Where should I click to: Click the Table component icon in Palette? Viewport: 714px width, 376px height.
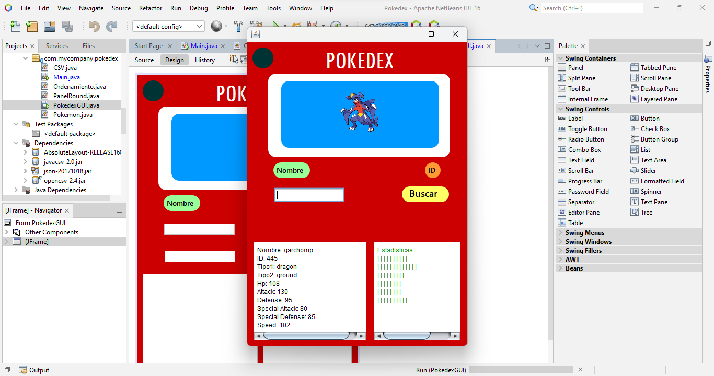coord(562,222)
